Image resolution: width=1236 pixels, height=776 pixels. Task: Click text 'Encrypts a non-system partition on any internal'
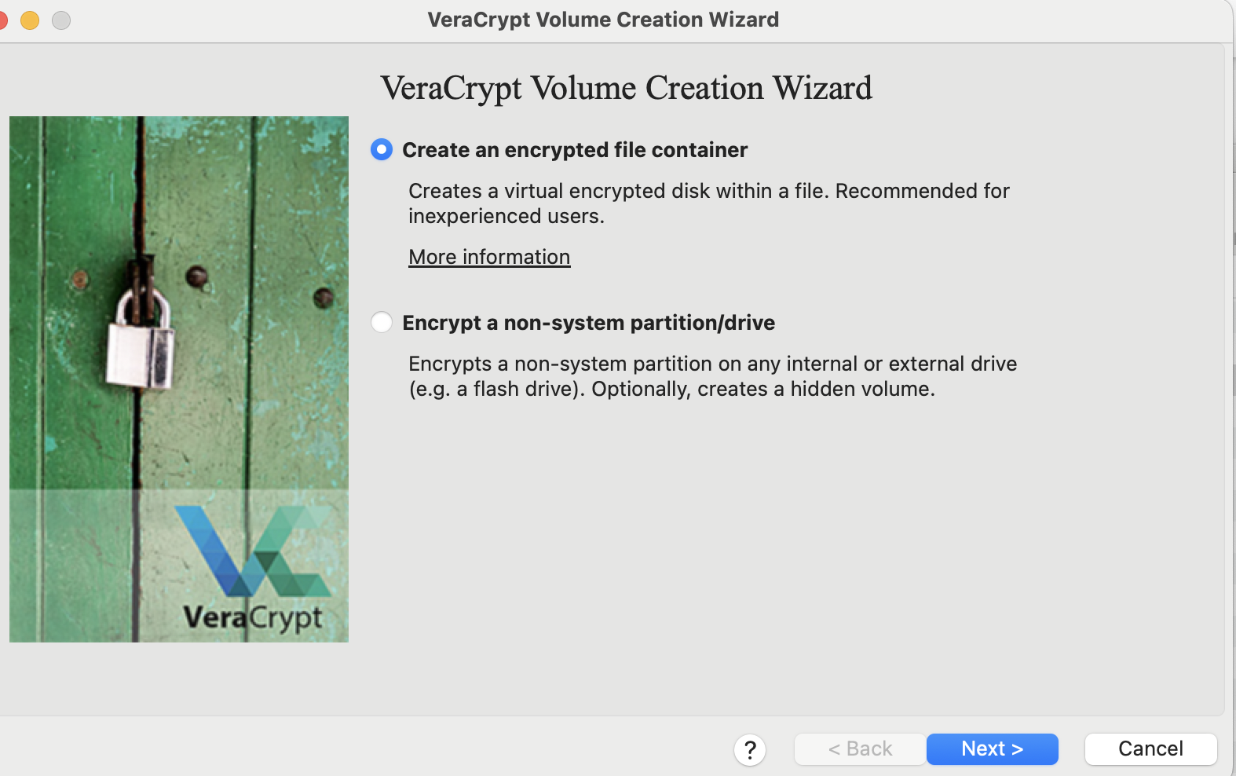[x=633, y=364]
